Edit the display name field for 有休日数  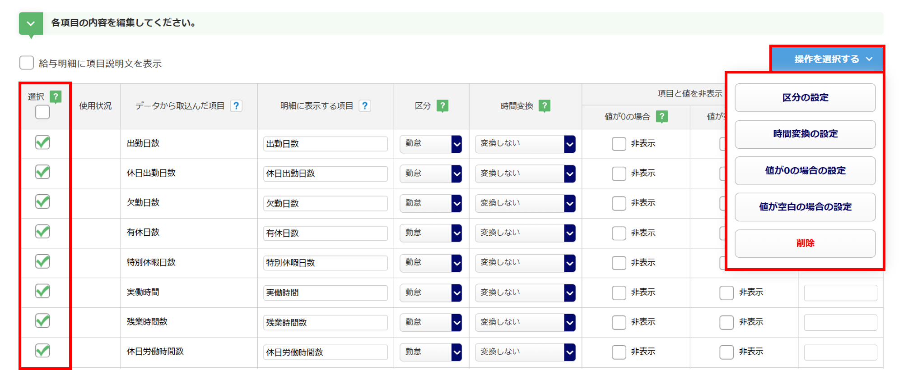tap(326, 233)
